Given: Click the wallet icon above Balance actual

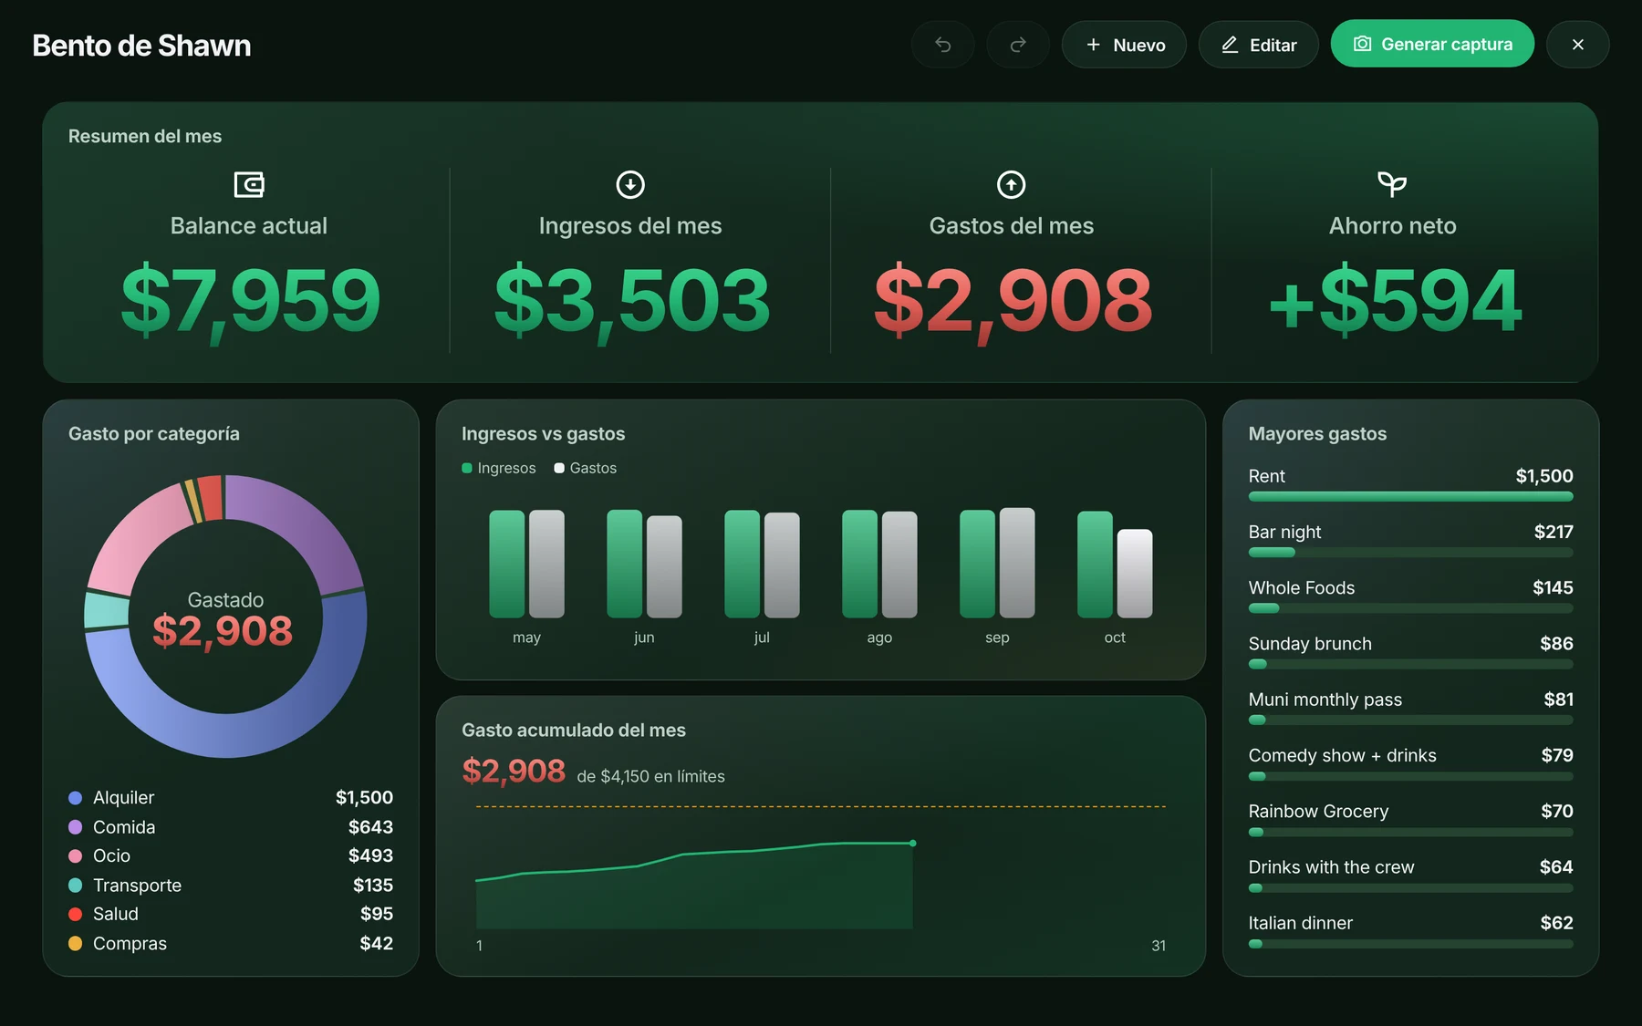Looking at the screenshot, I should (x=249, y=185).
